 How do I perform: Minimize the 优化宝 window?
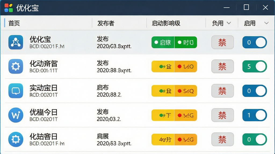click(227, 7)
